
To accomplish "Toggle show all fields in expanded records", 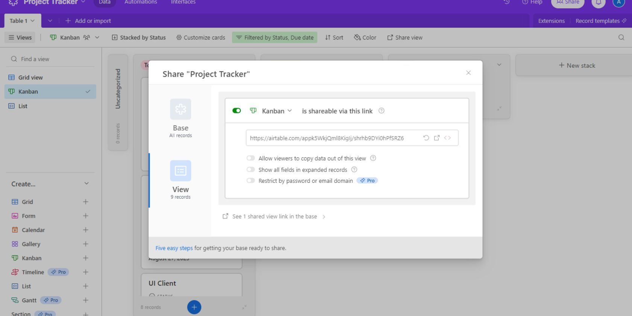I will pos(251,170).
